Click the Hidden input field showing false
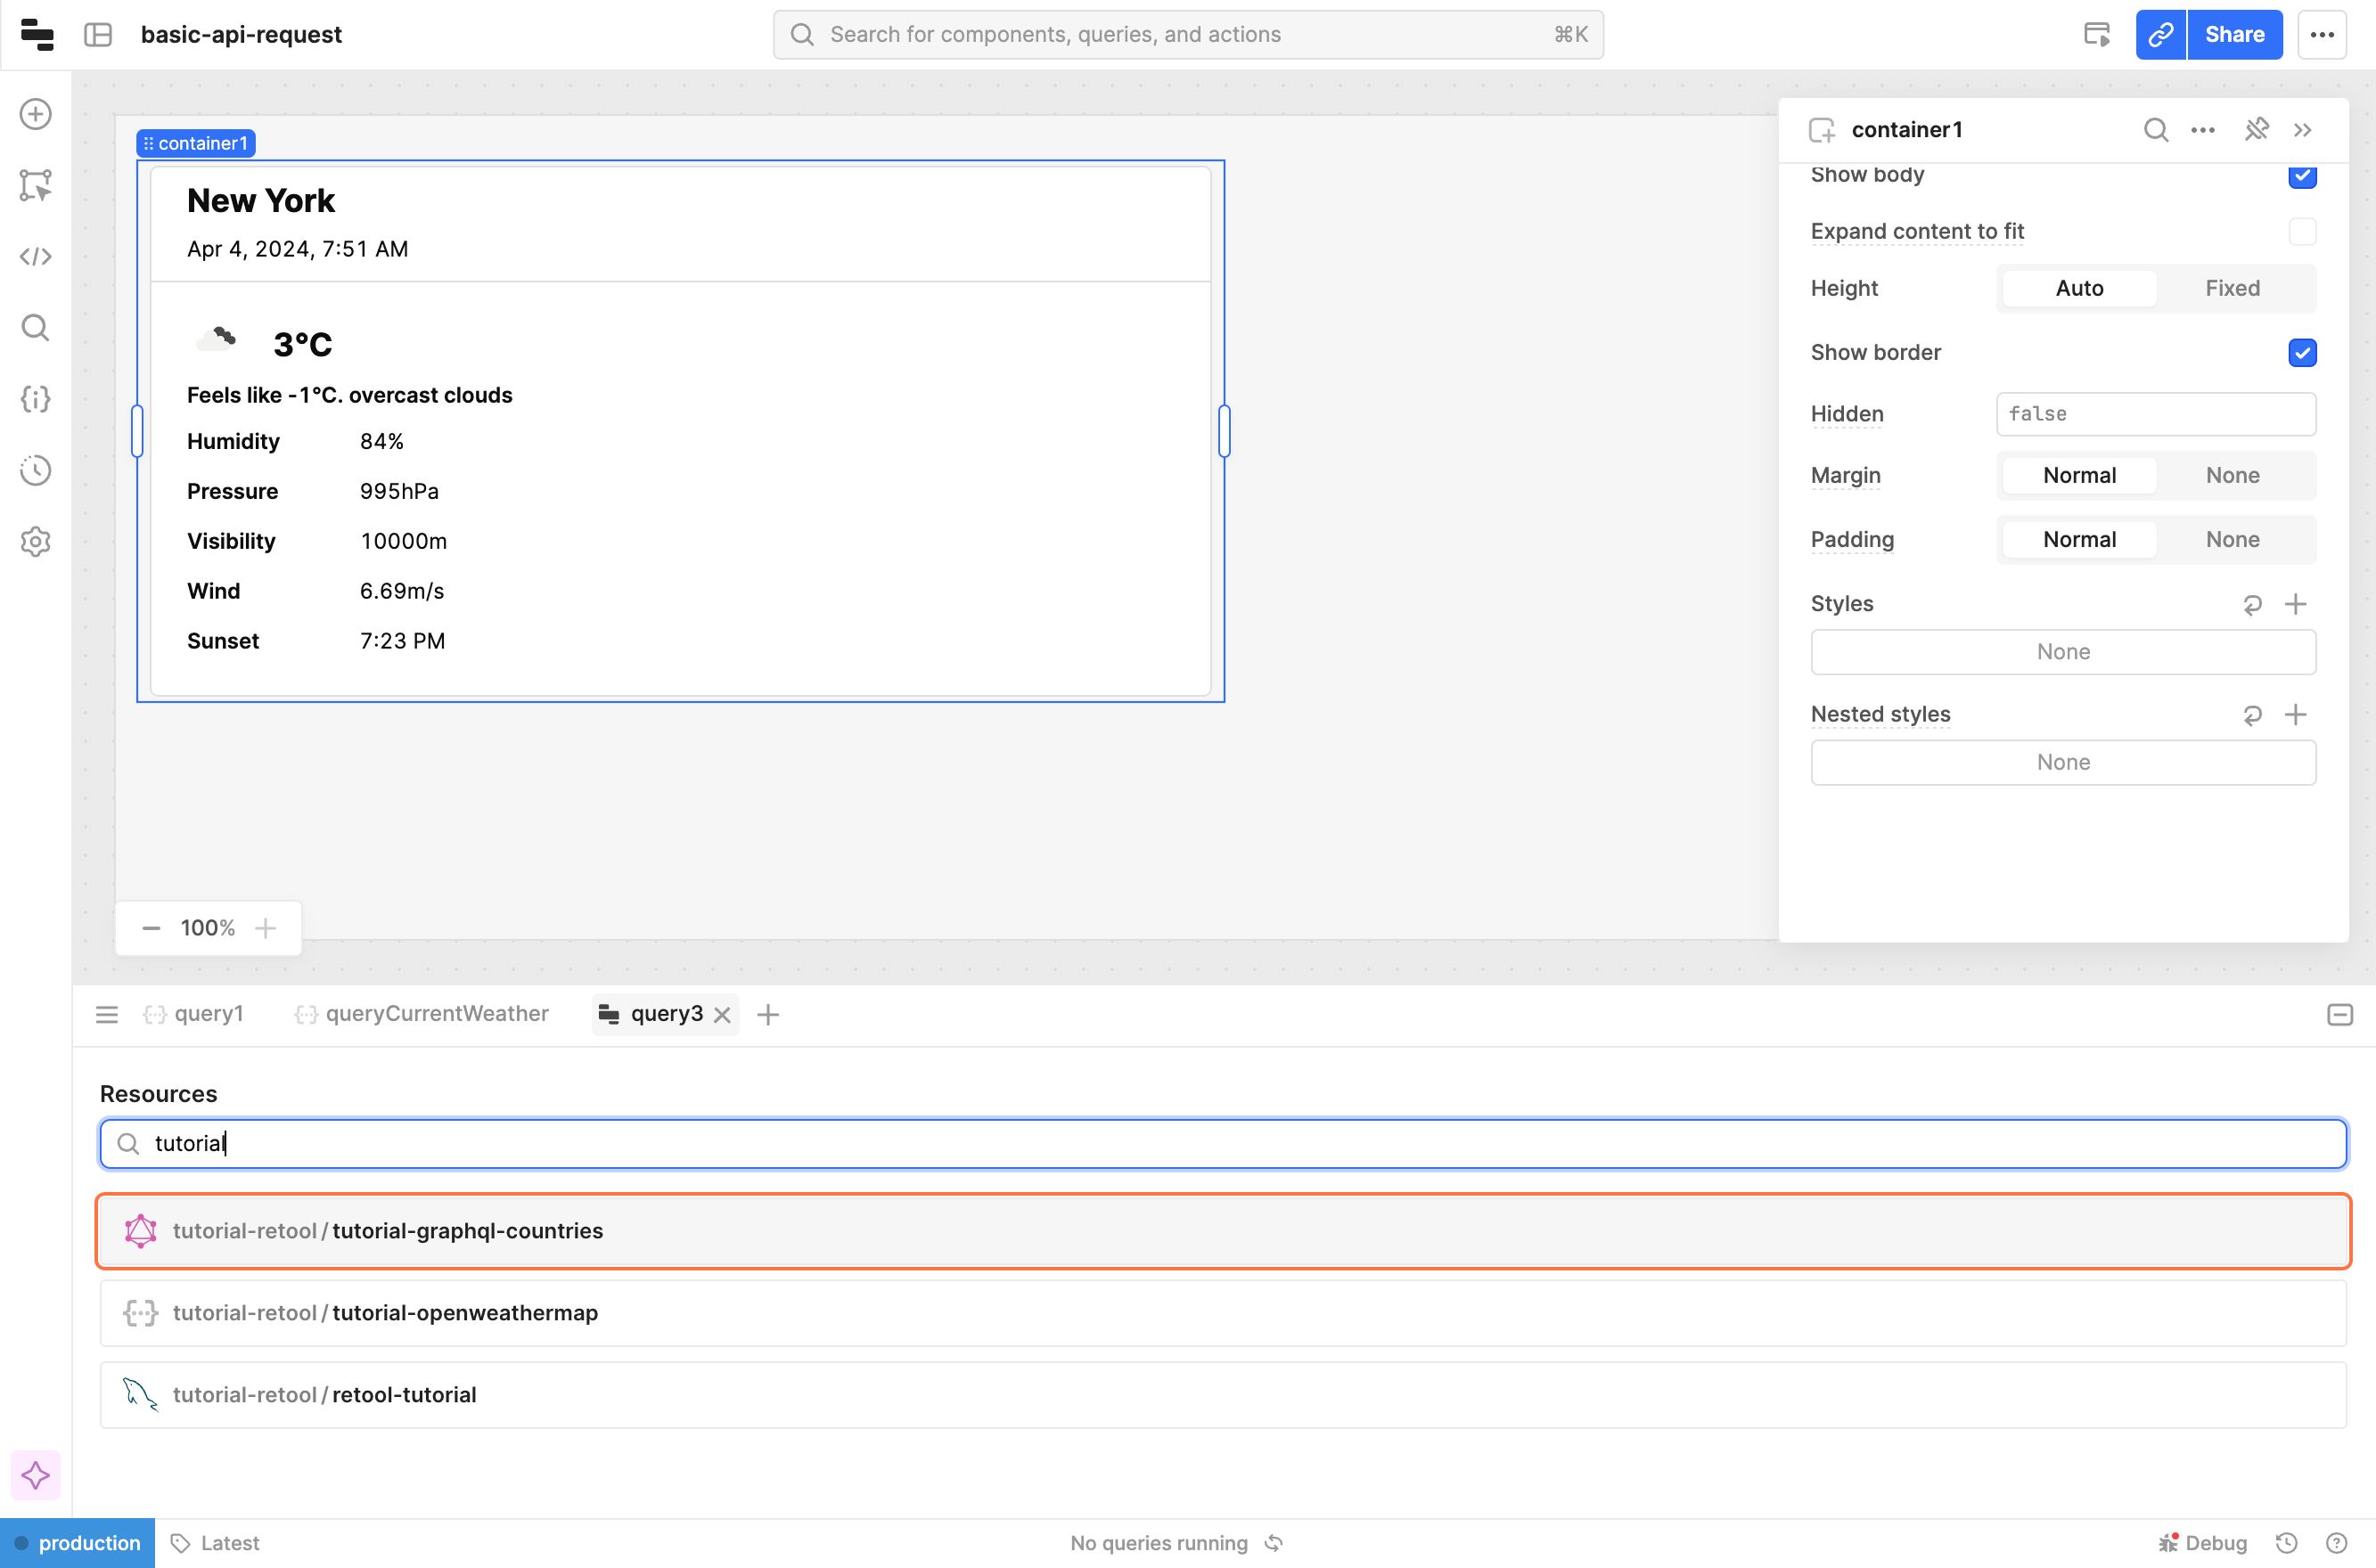Screen dimensions: 2376x1568 [2155, 414]
